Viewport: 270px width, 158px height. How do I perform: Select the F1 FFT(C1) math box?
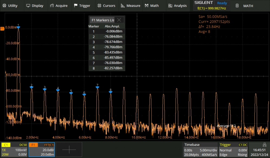coord(42,150)
